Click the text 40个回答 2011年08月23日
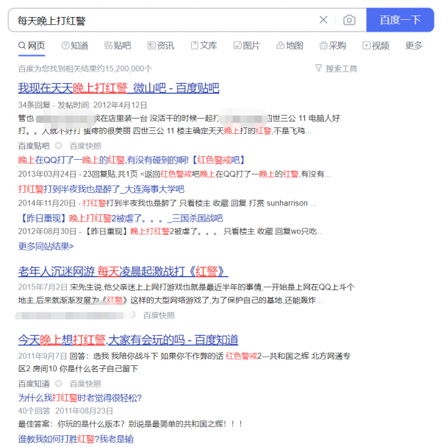Image resolution: width=441 pixels, height=447 pixels. click(65, 411)
